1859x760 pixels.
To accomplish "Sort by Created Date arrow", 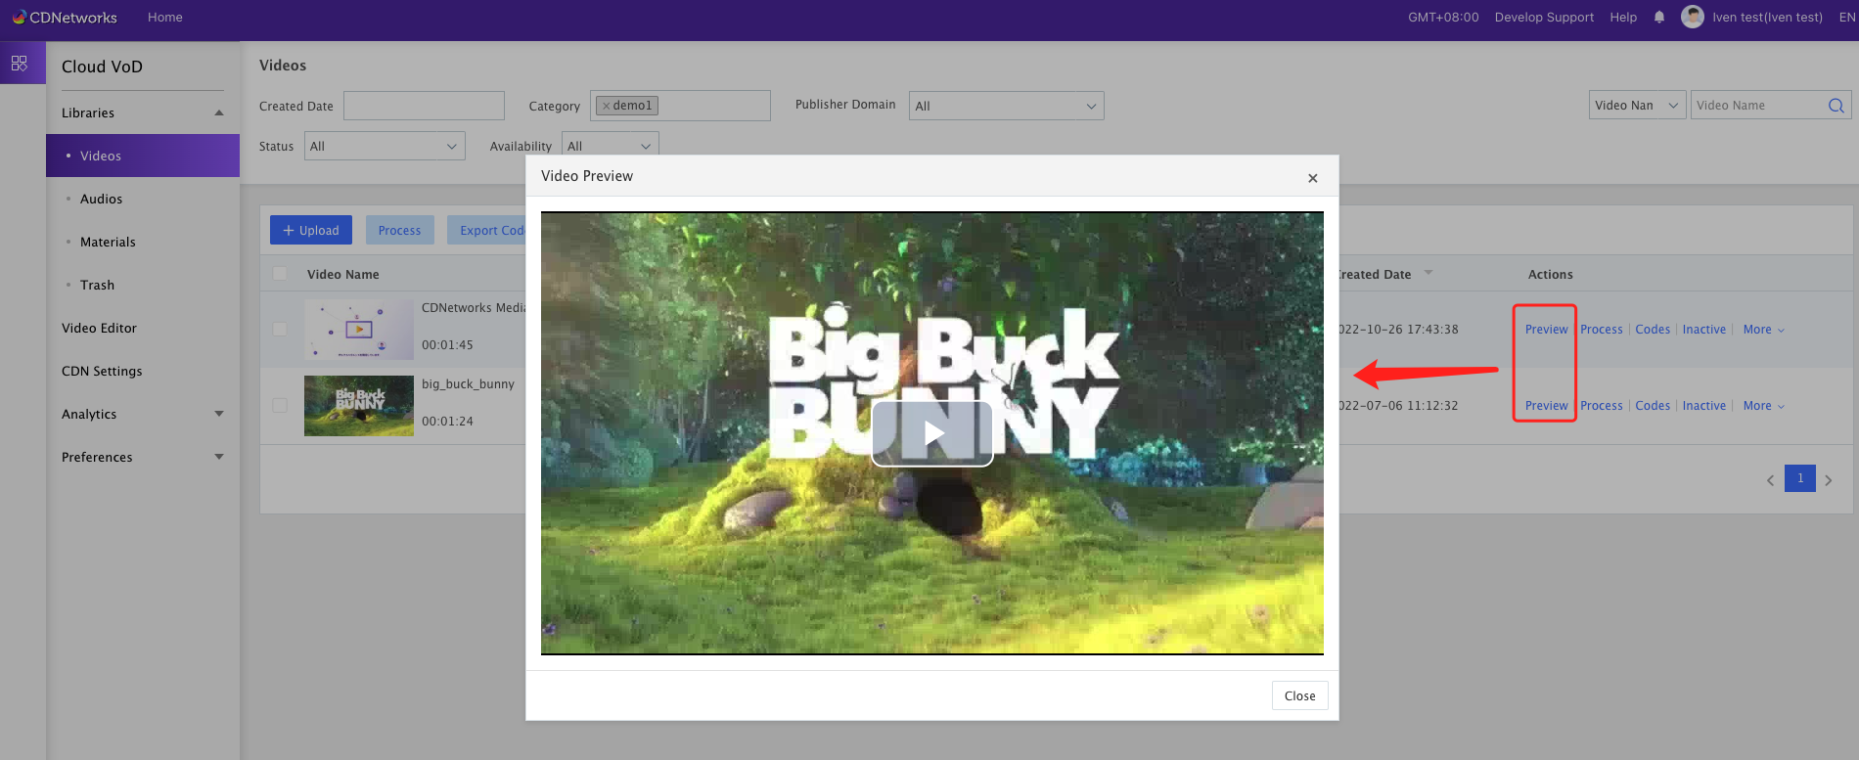I will pos(1428,273).
